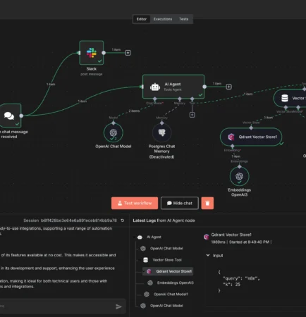Select the Slack node icon
Screen dimensions: 306x317
[92, 53]
